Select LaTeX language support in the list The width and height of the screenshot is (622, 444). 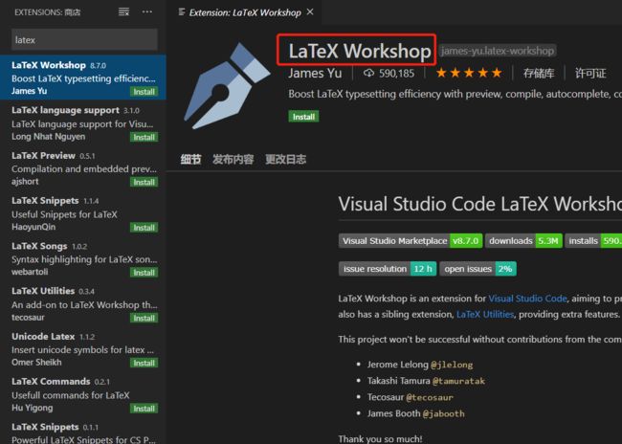[x=83, y=122]
